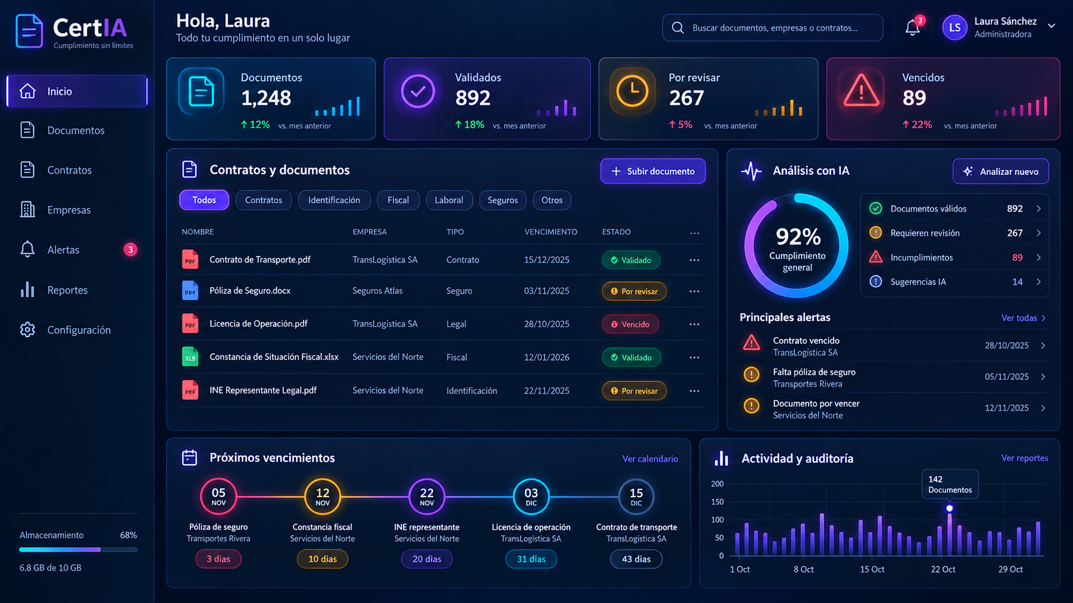Open Alertas in the sidebar
1073x603 pixels.
point(77,249)
